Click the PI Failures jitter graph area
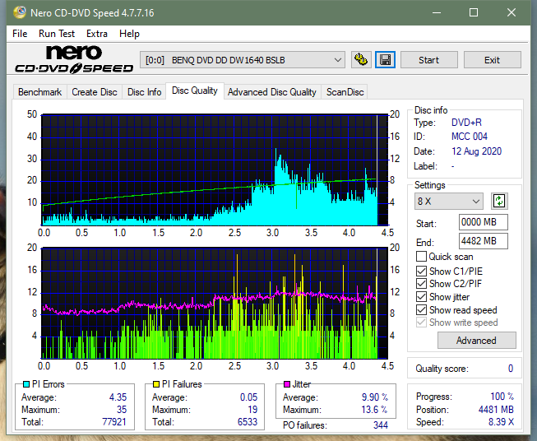The image size is (537, 441). pyautogui.click(x=215, y=304)
